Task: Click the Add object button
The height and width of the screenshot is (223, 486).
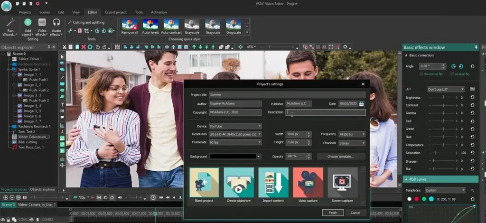Action: tap(28, 27)
